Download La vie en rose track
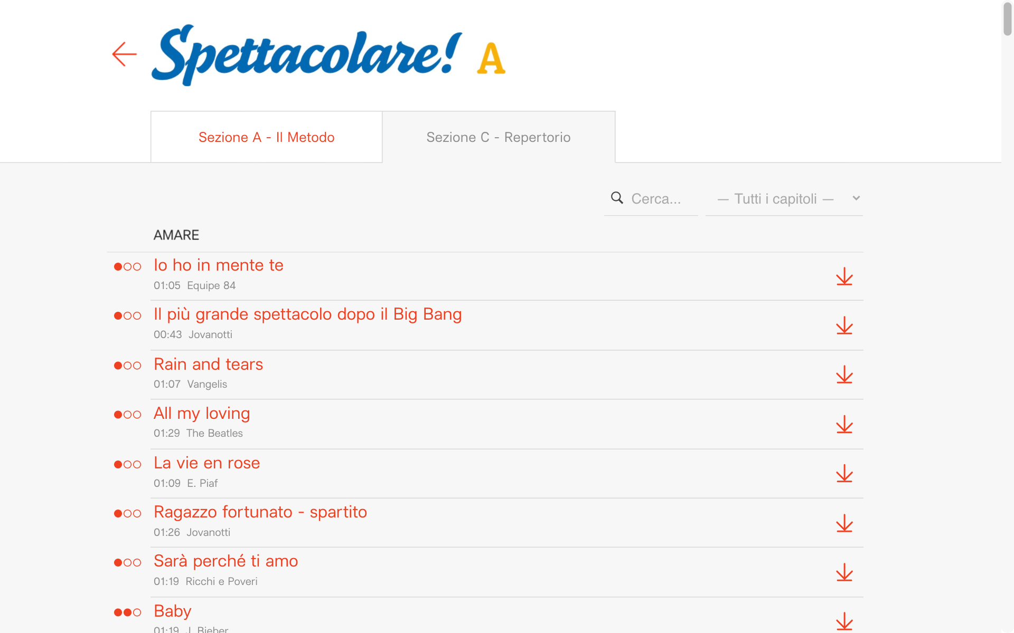The height and width of the screenshot is (633, 1014). [844, 473]
